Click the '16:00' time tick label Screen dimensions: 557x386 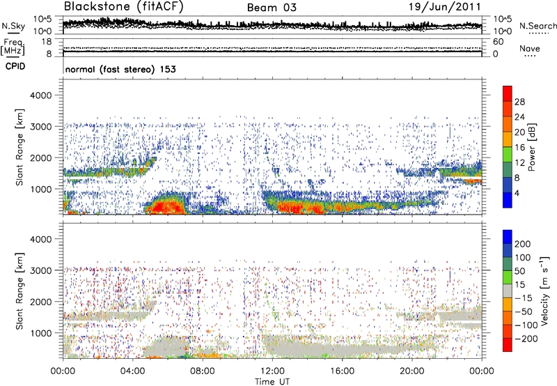click(x=342, y=371)
